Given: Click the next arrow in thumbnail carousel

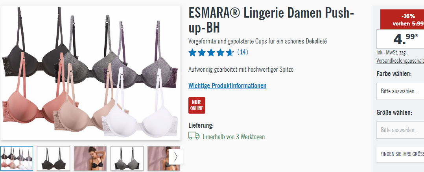Looking at the screenshot, I should (176, 157).
